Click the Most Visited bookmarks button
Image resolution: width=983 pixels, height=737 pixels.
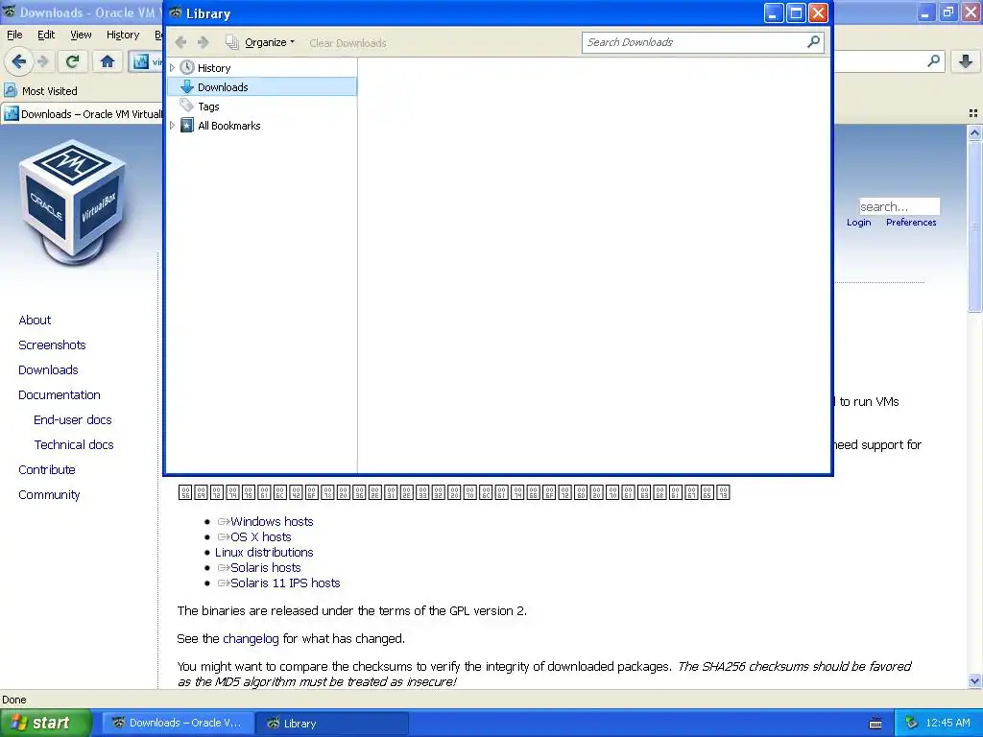(40, 91)
